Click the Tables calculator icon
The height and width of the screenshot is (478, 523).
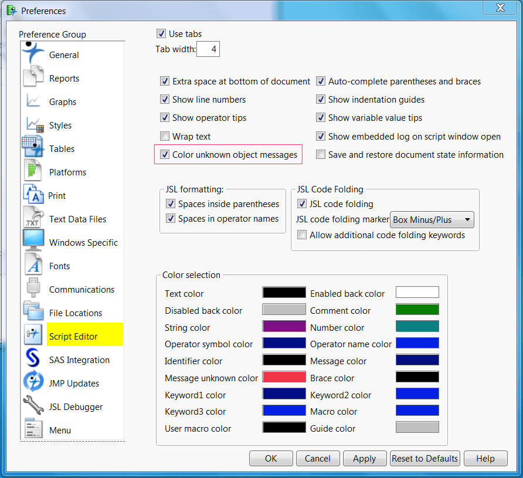[33, 145]
